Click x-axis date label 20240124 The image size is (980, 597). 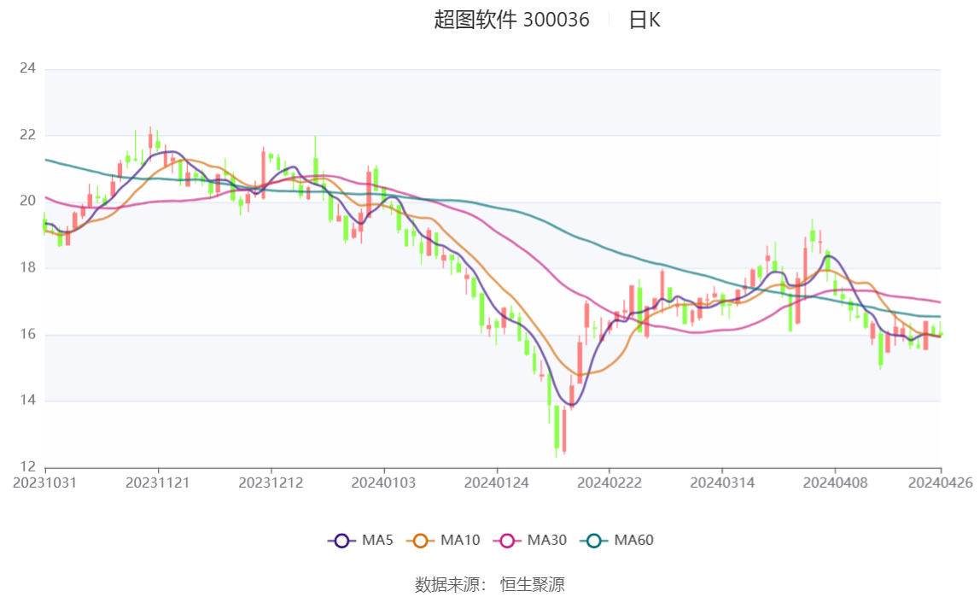point(497,483)
